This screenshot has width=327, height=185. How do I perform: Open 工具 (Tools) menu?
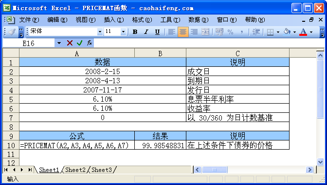pos(170,20)
